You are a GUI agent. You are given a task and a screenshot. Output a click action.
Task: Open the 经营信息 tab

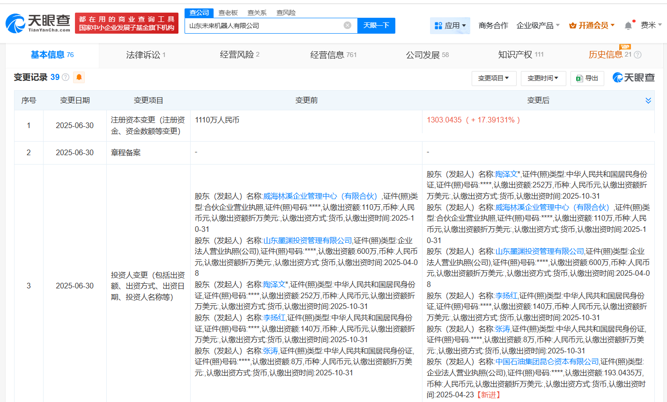[333, 55]
